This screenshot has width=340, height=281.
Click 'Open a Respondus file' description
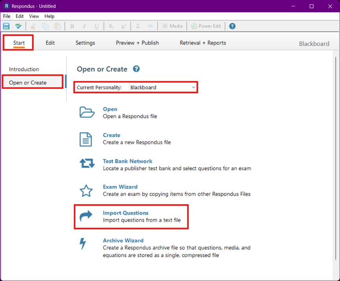coord(130,116)
